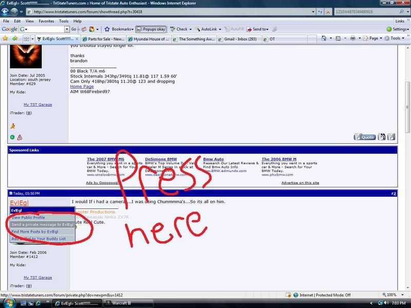Open the Favorites menu
411x308 pixels.
pyautogui.click(x=46, y=21)
